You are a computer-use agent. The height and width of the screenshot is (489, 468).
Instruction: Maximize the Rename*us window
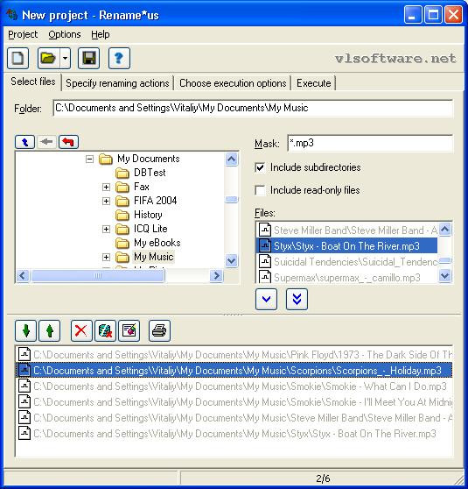(433, 14)
